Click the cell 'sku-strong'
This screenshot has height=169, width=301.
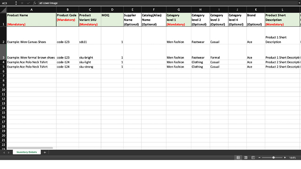click(x=90, y=67)
